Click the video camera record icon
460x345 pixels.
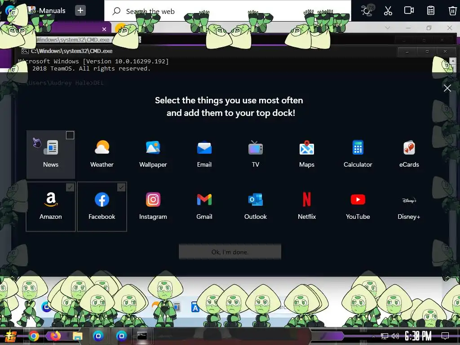pyautogui.click(x=409, y=11)
